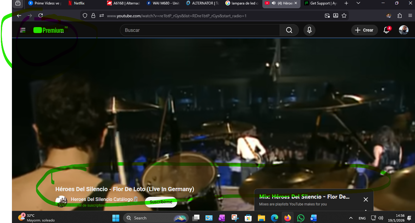Open network and volume quick settings

pyautogui.click(x=377, y=218)
